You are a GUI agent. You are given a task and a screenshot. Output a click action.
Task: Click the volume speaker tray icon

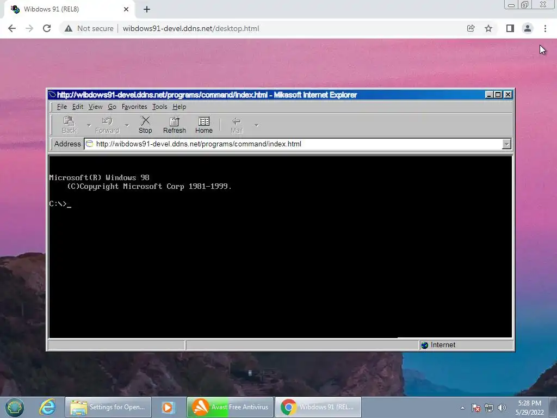(x=502, y=408)
